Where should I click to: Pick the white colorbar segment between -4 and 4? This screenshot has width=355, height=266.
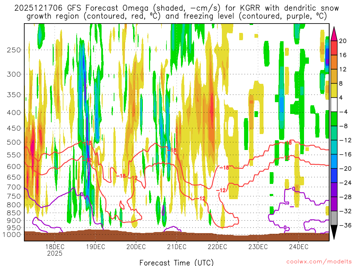pos(335,105)
